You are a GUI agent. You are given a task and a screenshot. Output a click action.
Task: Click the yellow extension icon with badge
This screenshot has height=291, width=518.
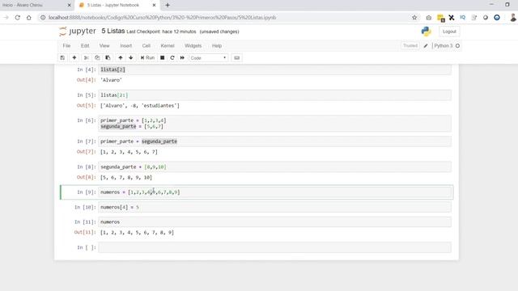(x=440, y=18)
